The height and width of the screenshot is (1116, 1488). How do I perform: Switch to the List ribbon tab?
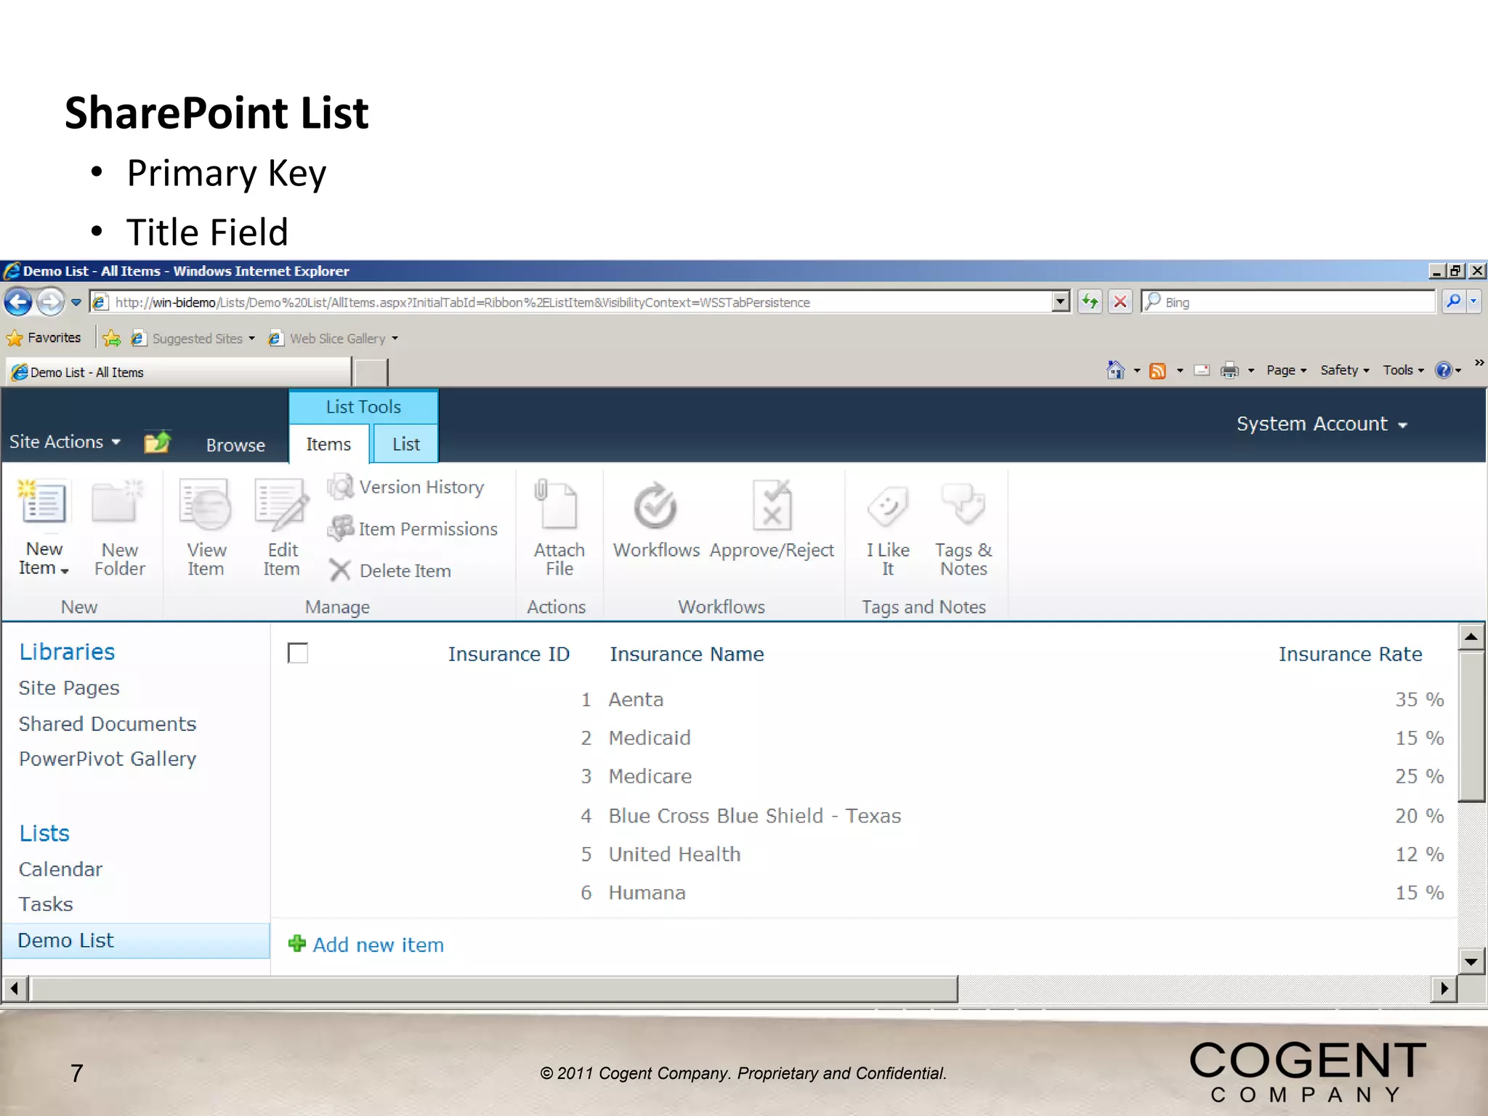pos(405,444)
